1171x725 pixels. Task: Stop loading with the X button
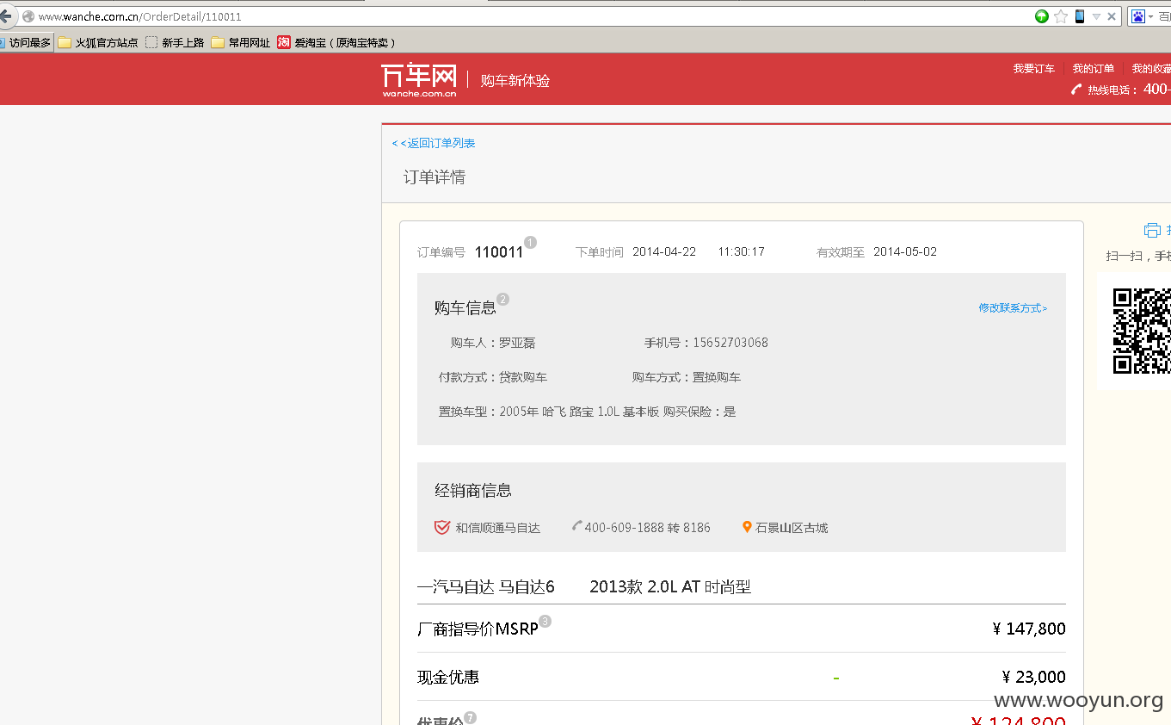[x=1112, y=16]
